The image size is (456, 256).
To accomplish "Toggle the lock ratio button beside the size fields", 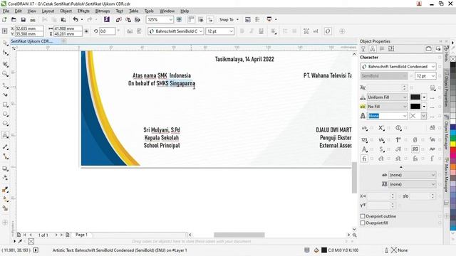I will (86, 31).
